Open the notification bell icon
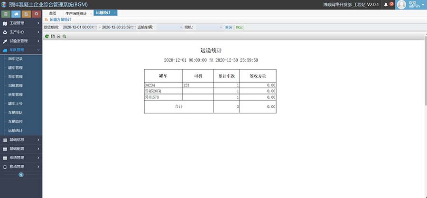 pyautogui.click(x=386, y=4)
